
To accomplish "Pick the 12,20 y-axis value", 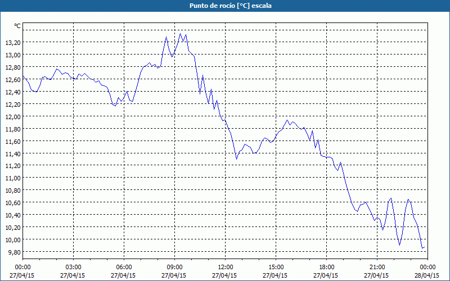I will click(12, 105).
